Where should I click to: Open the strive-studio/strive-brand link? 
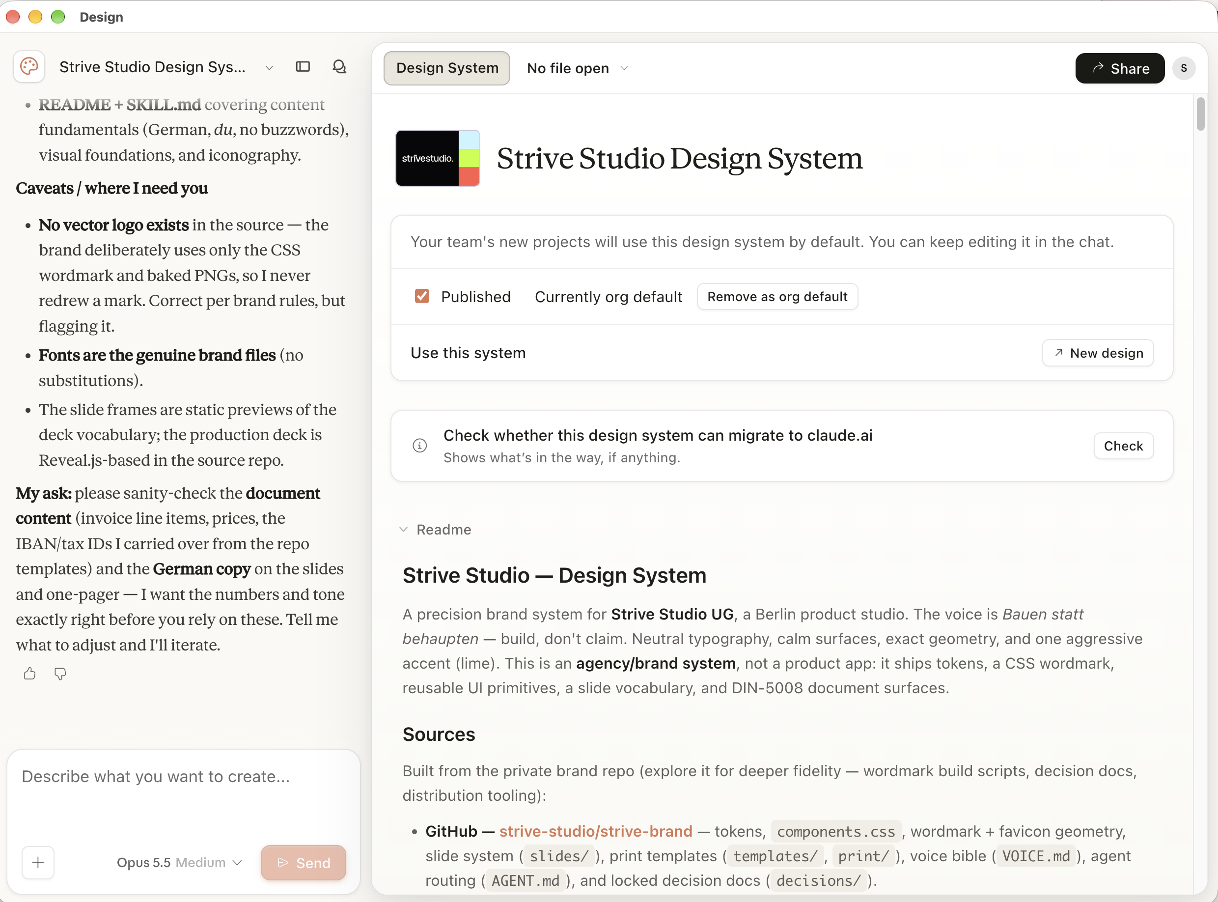[596, 831]
